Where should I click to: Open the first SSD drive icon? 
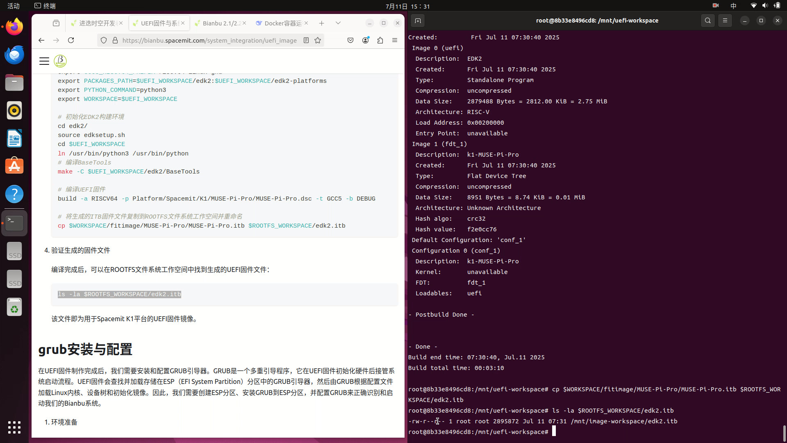pos(14,251)
